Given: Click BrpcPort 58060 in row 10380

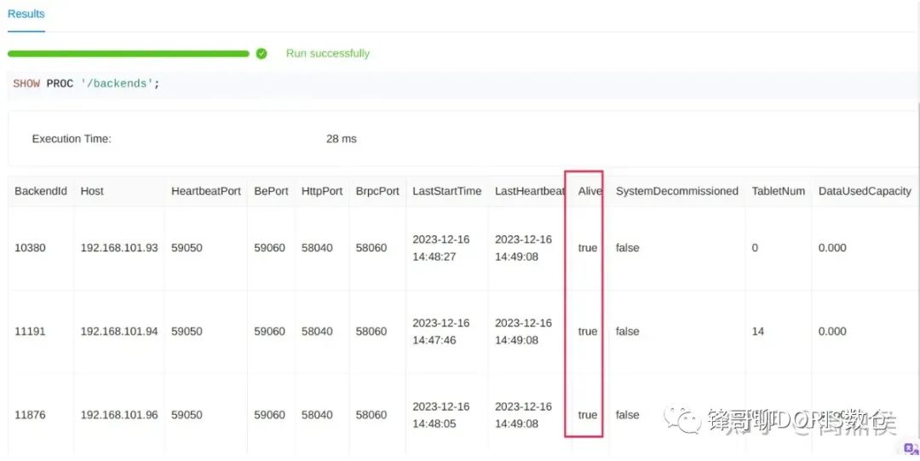Looking at the screenshot, I should pos(371,248).
